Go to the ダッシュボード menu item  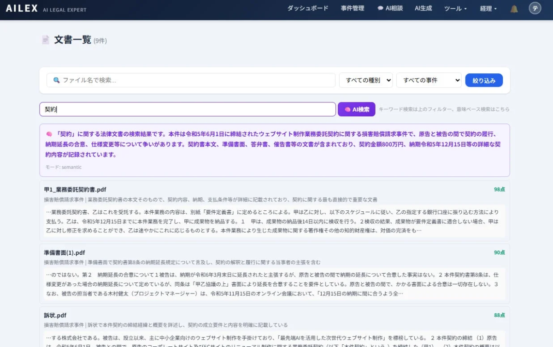point(307,8)
